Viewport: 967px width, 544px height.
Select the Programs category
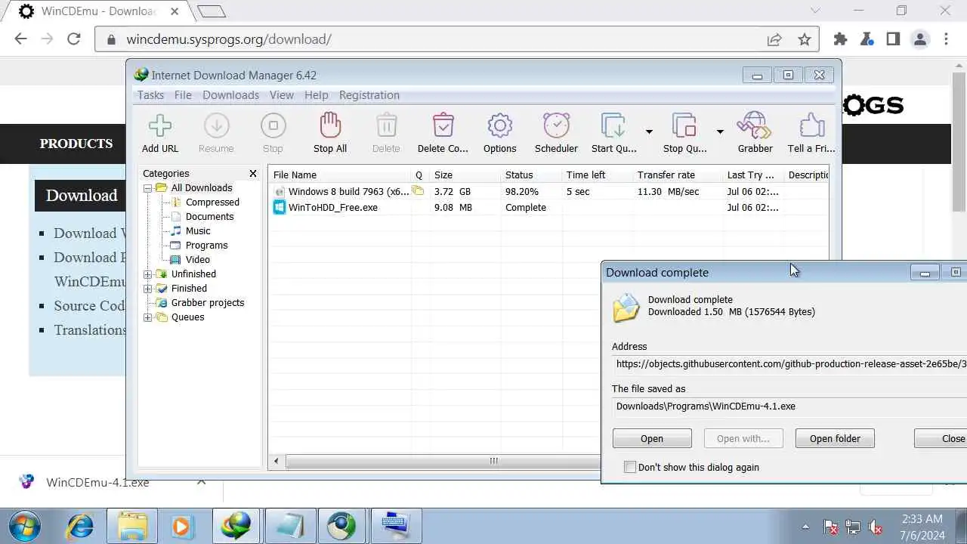coord(206,246)
